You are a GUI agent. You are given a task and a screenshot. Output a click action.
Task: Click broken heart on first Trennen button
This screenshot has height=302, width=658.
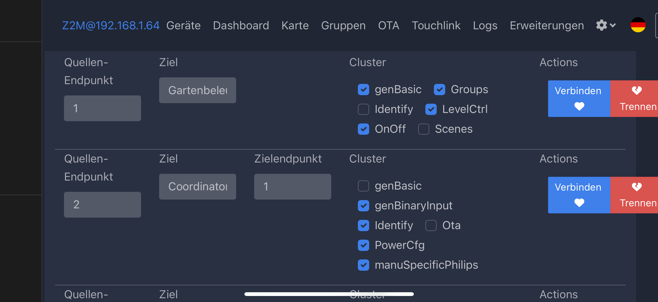point(636,90)
